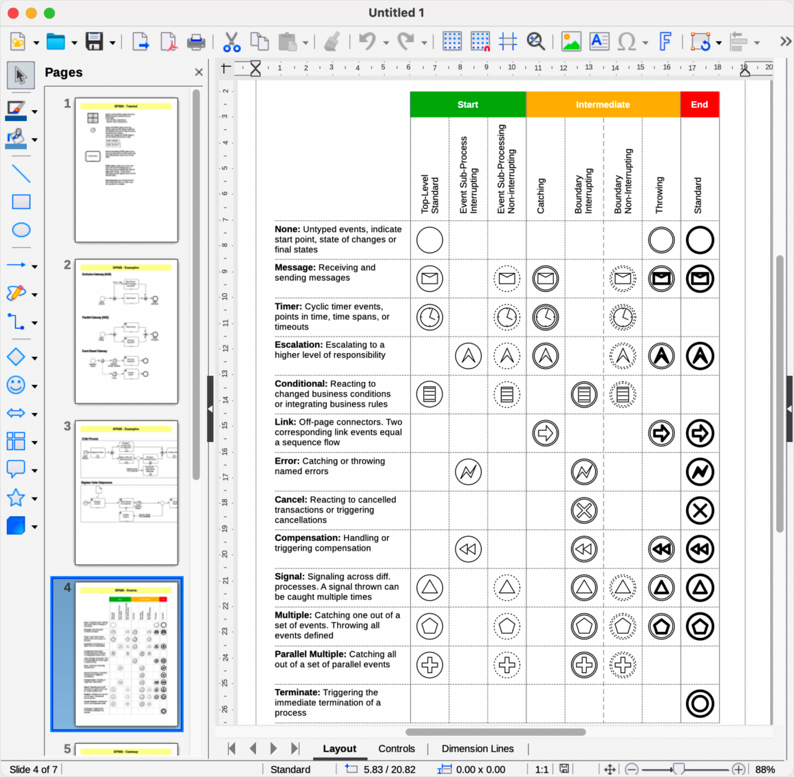Toggle Helplines While Moving
This screenshot has height=777, width=794.
508,41
